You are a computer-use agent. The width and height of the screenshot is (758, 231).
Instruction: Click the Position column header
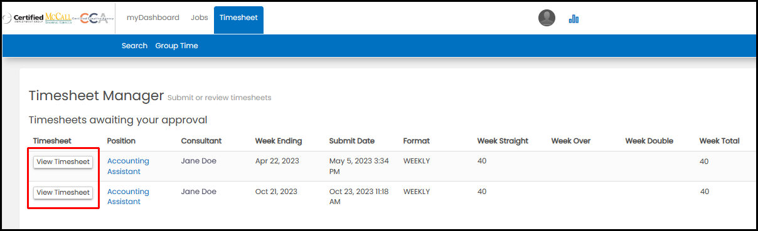[121, 141]
